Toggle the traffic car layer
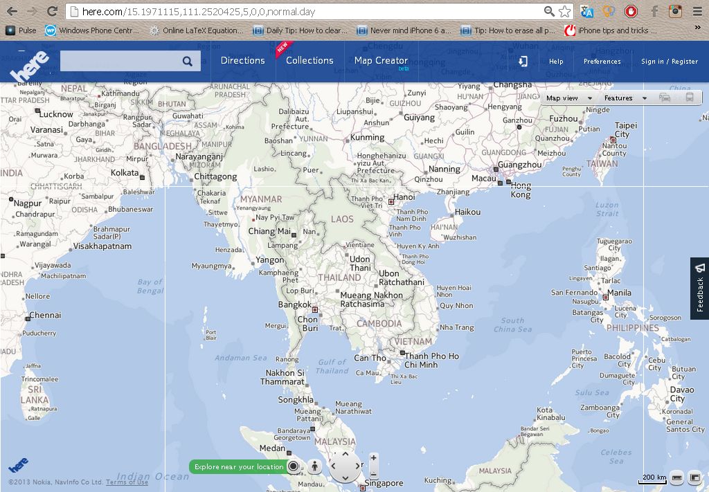The height and width of the screenshot is (492, 709). click(x=665, y=98)
